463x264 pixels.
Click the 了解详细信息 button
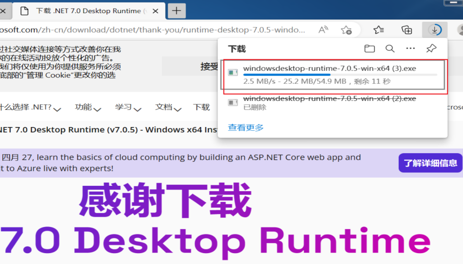pos(430,163)
